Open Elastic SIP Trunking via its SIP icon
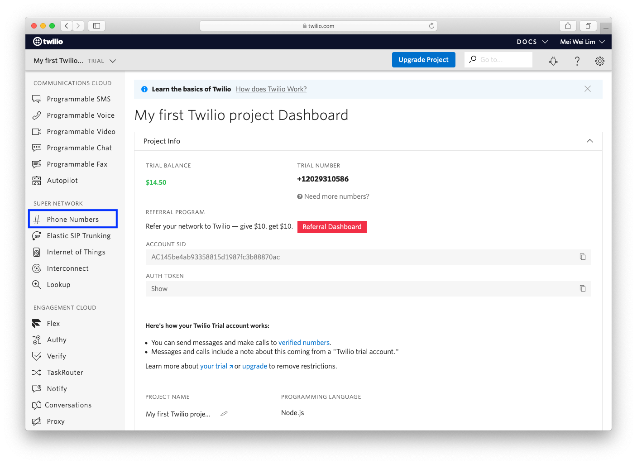Viewport: 637px width, 464px height. click(x=37, y=235)
